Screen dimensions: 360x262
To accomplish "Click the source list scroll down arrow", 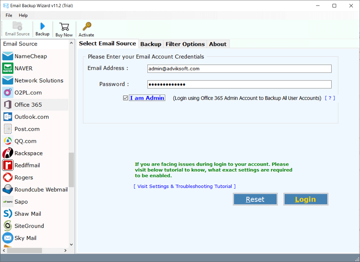I will [x=72, y=245].
